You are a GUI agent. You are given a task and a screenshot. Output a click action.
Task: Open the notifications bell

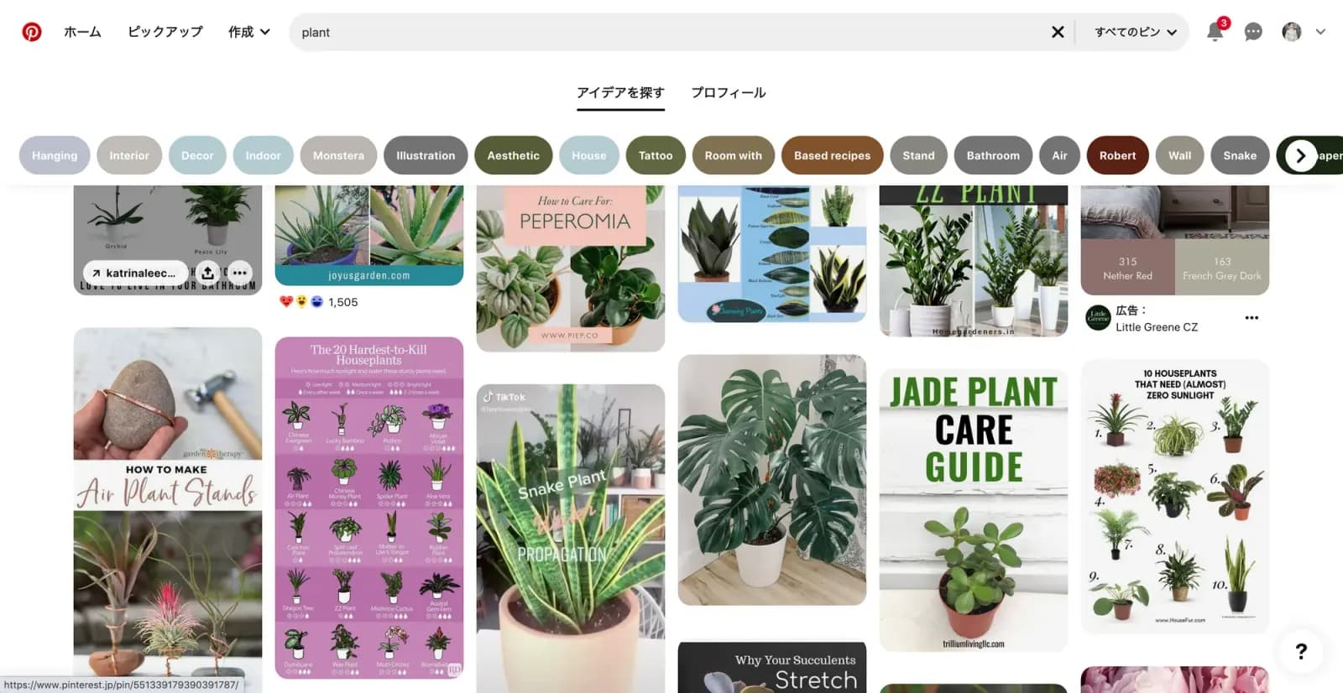tap(1215, 32)
